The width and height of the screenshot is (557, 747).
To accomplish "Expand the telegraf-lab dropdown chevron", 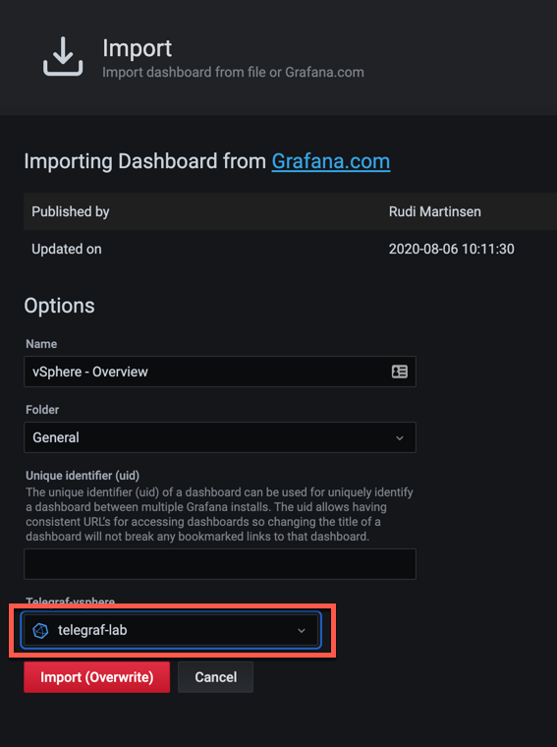I will coord(302,631).
